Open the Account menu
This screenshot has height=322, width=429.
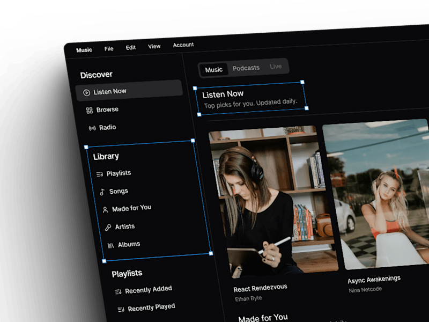(183, 45)
